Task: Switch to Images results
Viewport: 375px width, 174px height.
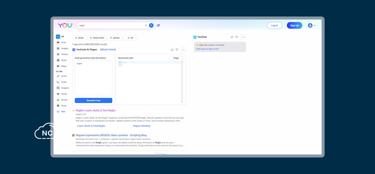Action: pyautogui.click(x=62, y=48)
